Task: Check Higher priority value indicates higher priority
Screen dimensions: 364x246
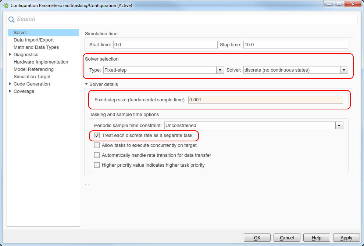Action: pos(97,165)
